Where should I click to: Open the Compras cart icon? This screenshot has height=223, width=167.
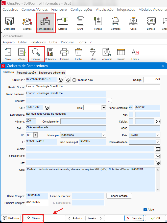[x=115, y=23]
